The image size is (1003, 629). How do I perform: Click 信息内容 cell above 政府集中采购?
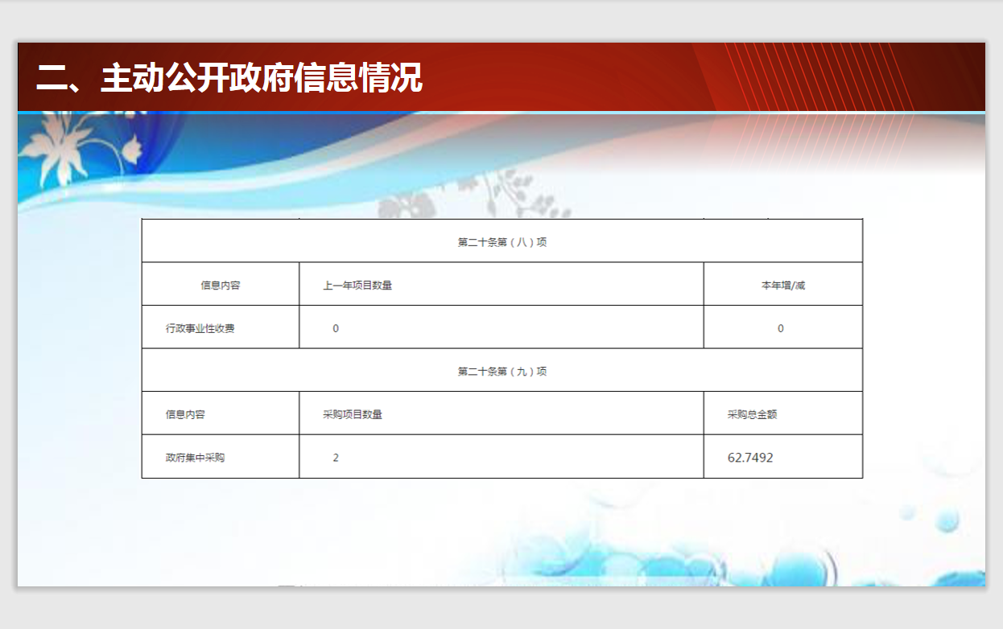pyautogui.click(x=185, y=414)
